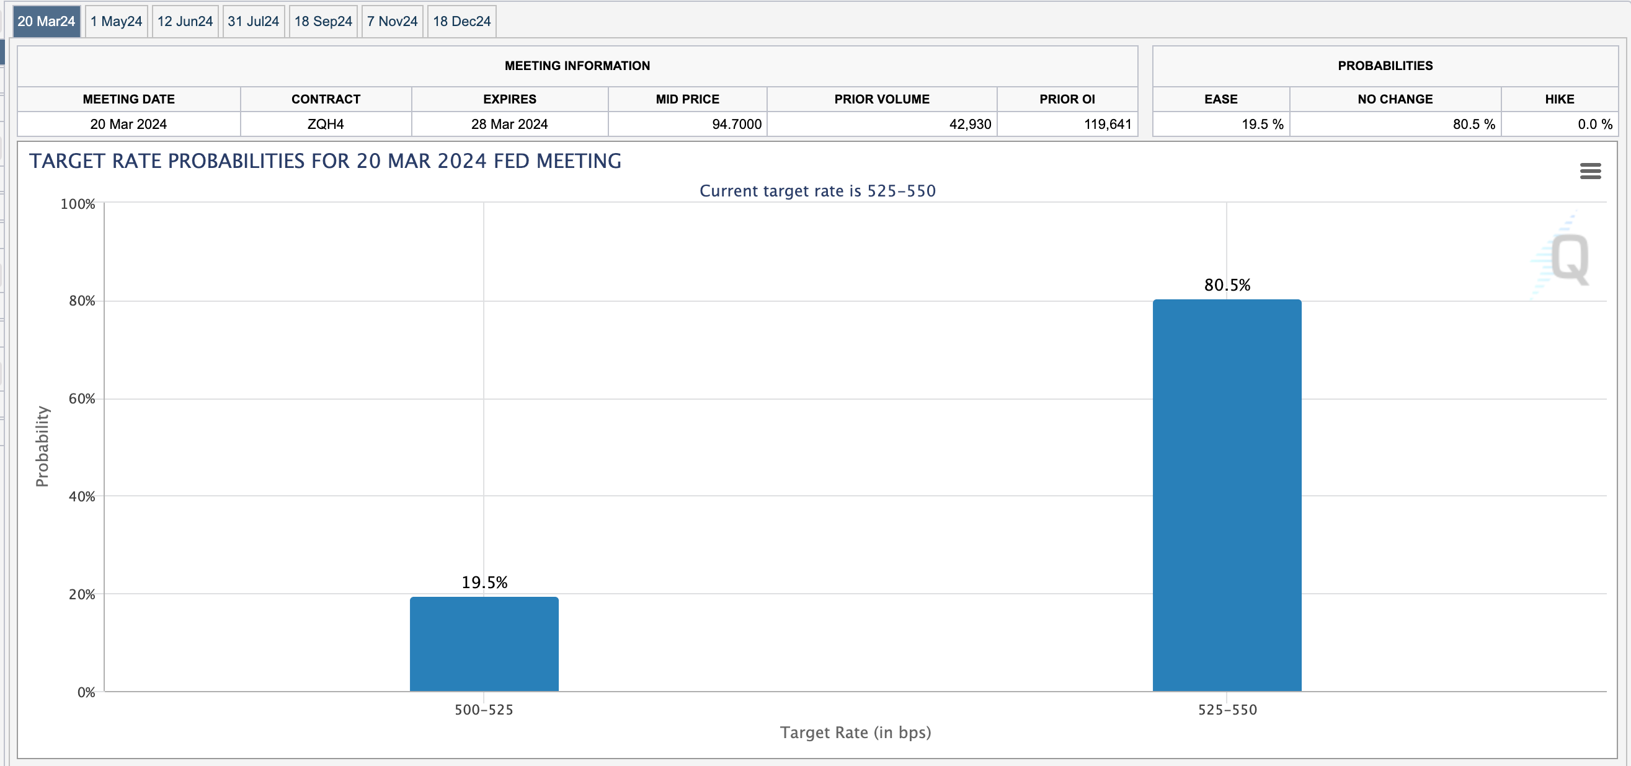Click the Hike probability value 0.0 %
1631x766 pixels.
pos(1594,124)
